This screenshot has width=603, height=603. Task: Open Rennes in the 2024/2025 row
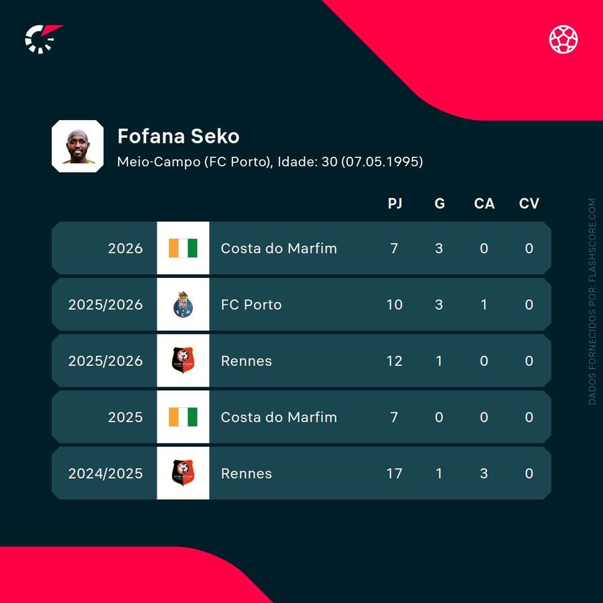[x=246, y=473]
